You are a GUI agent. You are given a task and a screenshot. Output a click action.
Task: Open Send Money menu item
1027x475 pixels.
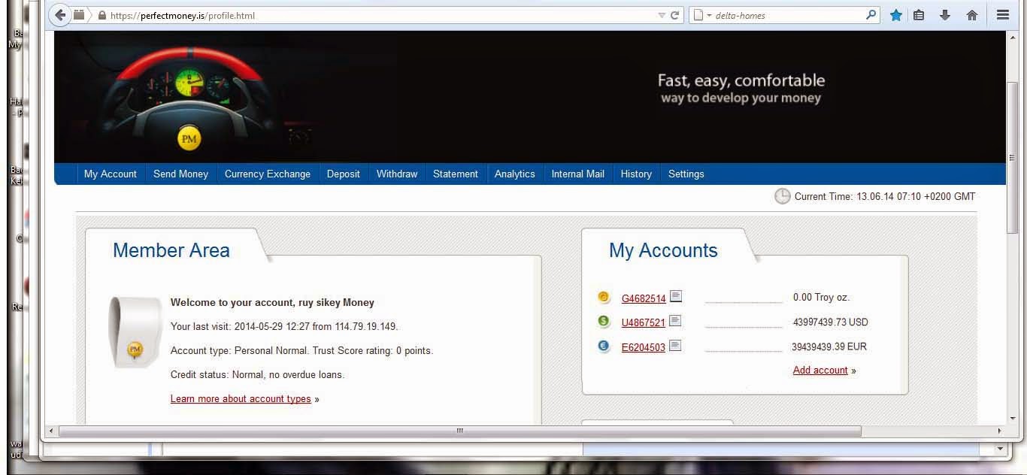coord(180,174)
